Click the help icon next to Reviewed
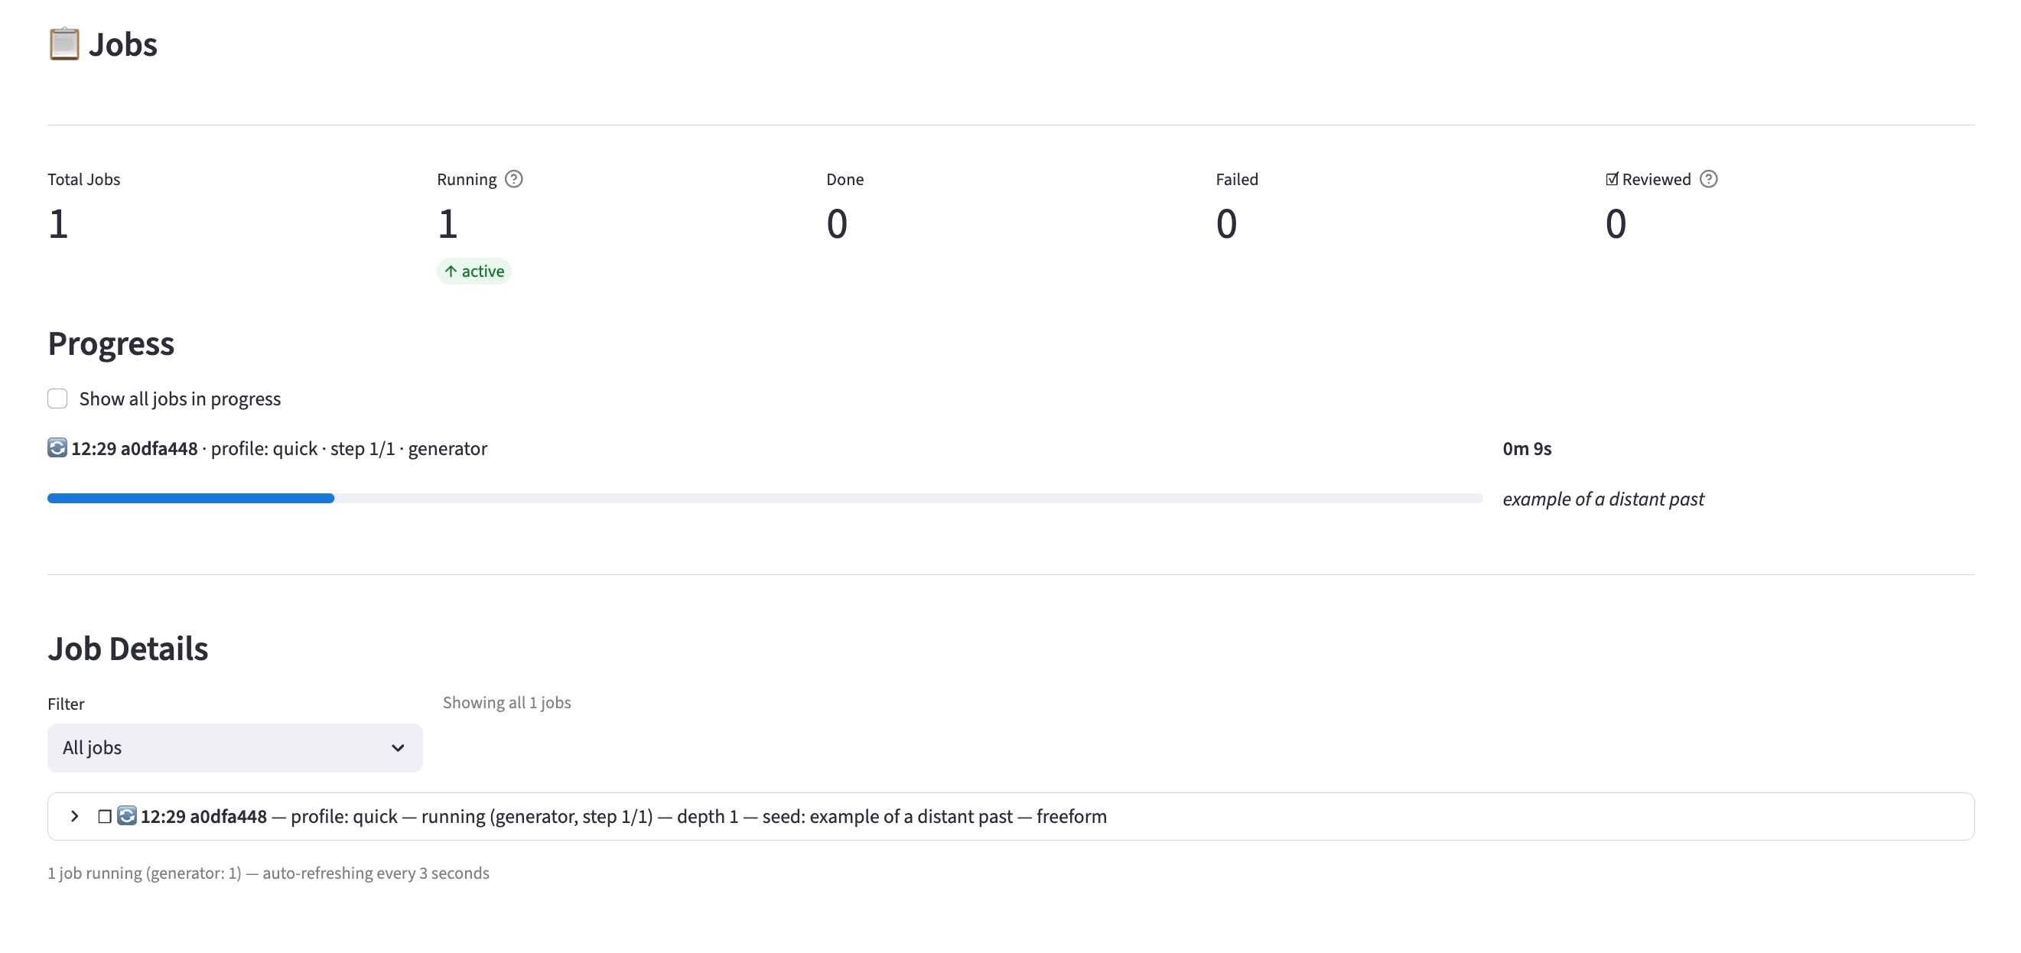This screenshot has width=2021, height=953. (1708, 179)
